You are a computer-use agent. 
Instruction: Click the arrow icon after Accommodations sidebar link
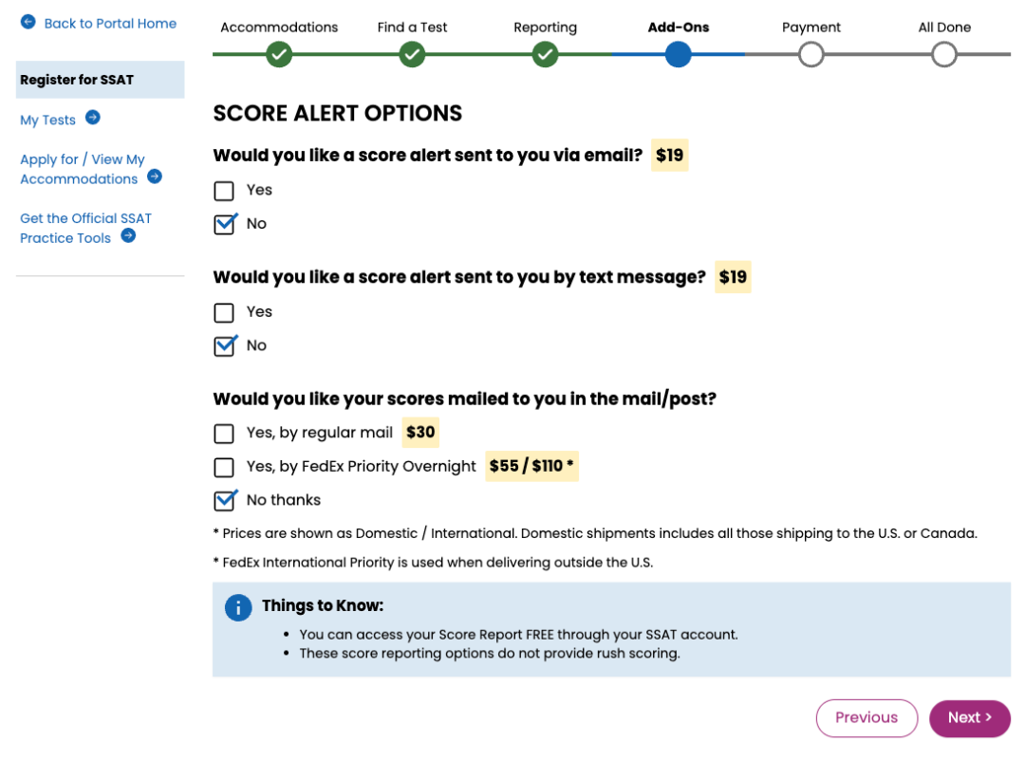pyautogui.click(x=155, y=176)
